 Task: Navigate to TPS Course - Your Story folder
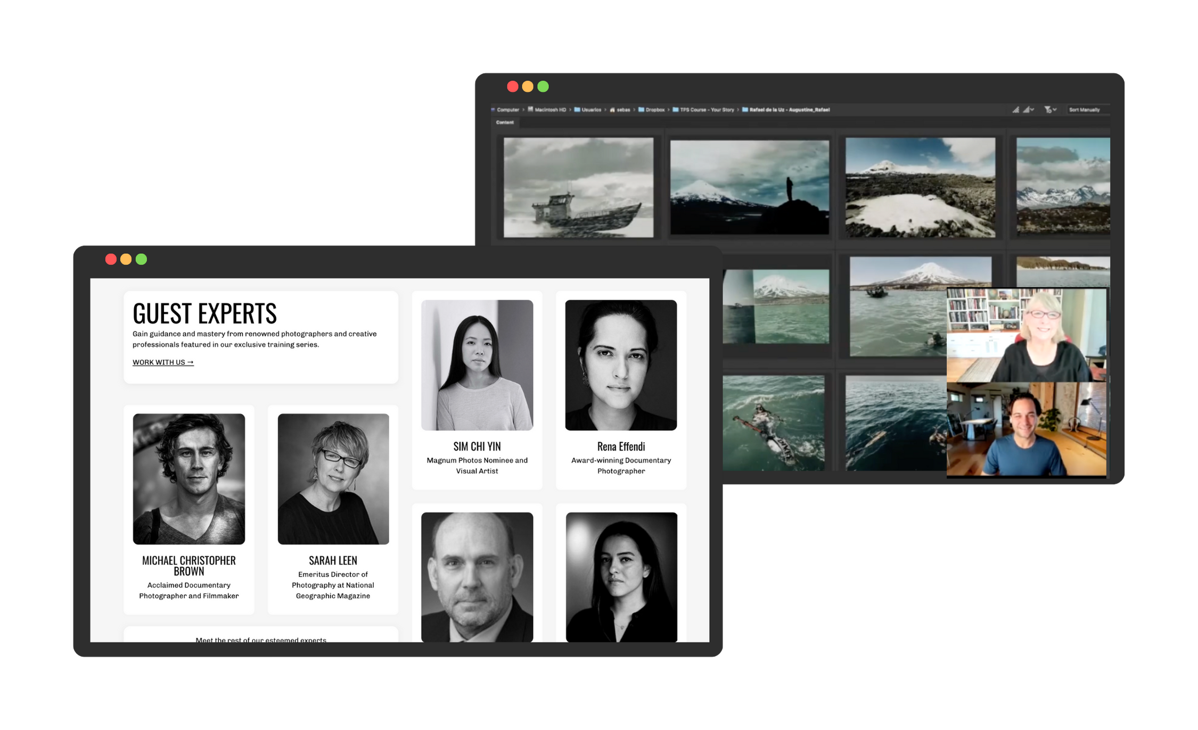[707, 110]
